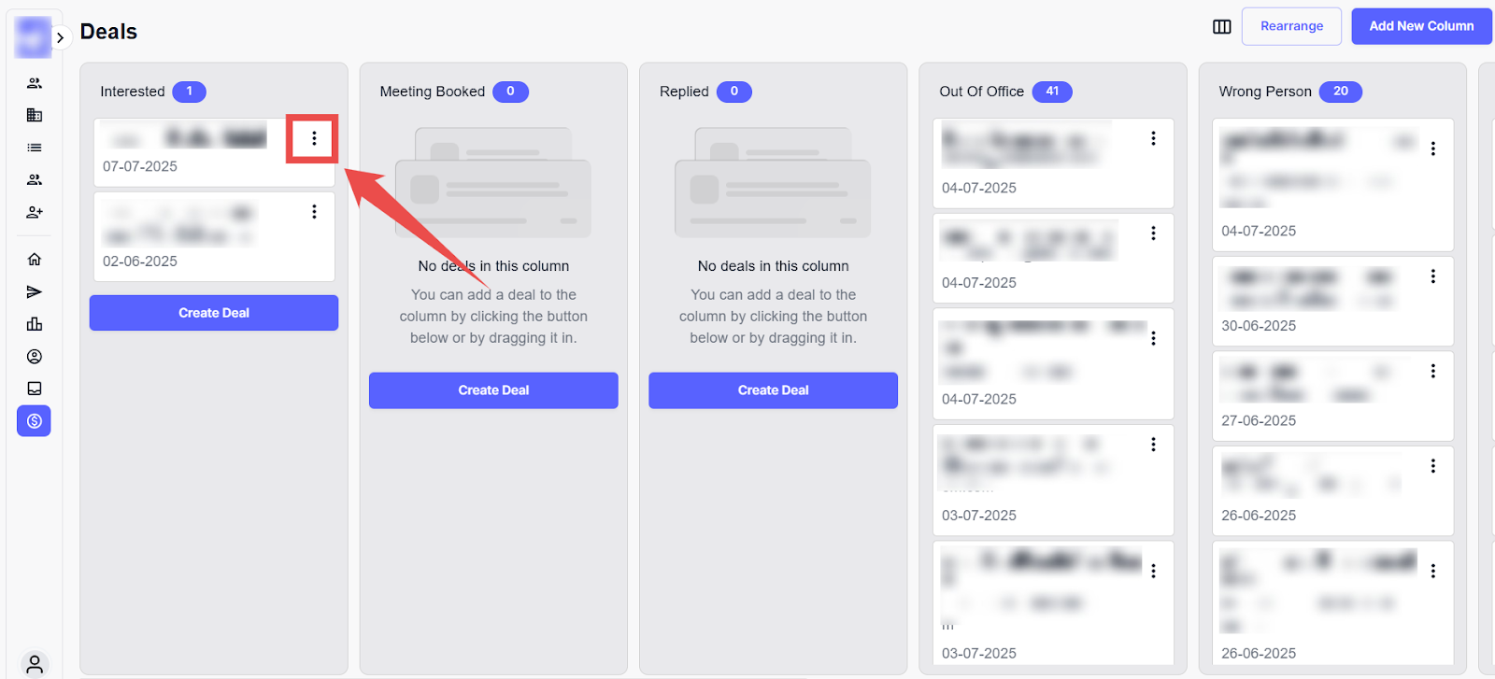Image resolution: width=1495 pixels, height=679 pixels.
Task: Select the user profile icon at sidebar bottom
Action: [x=35, y=664]
